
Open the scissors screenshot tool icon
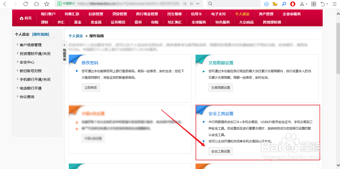[x=302, y=4]
